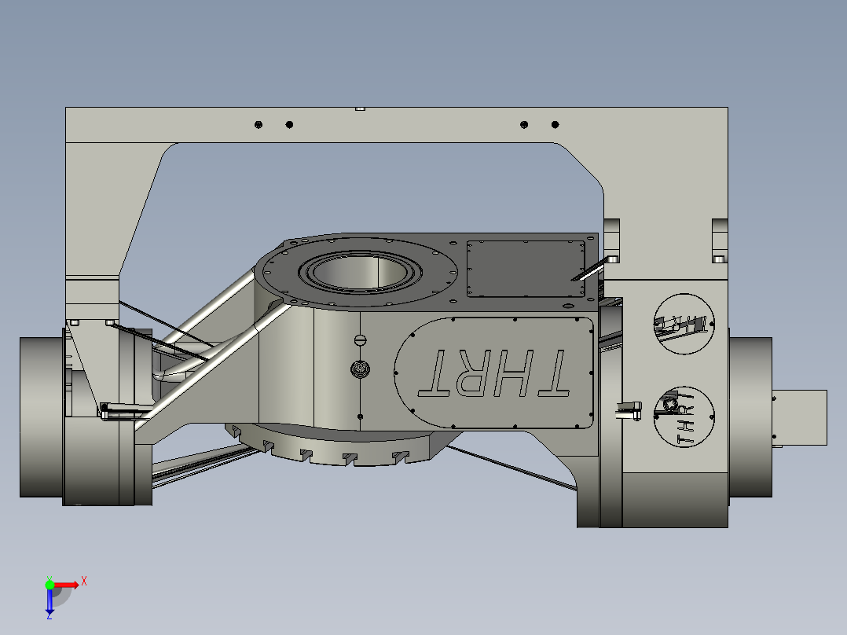Click the blue Z axis of the triad
This screenshot has height=635, width=847.
pos(49,601)
